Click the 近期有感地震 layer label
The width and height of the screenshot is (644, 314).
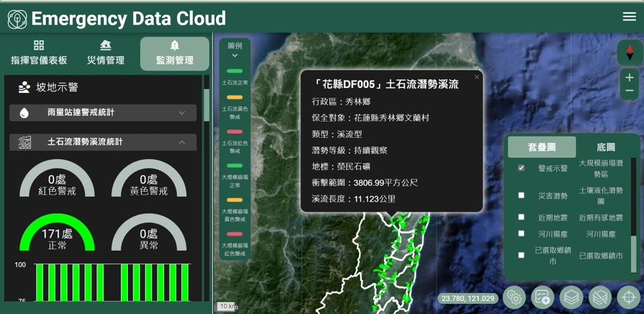pos(601,218)
